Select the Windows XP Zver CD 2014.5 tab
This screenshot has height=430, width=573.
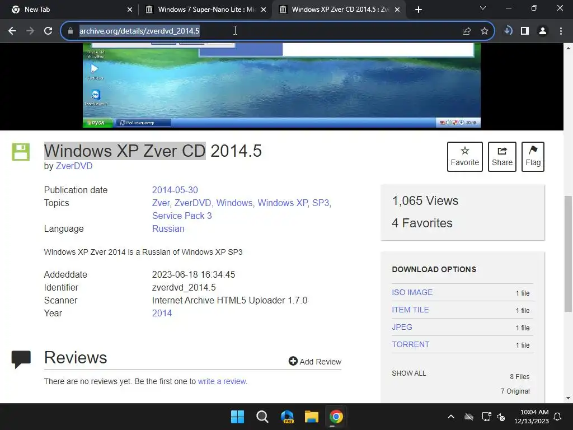(x=338, y=10)
